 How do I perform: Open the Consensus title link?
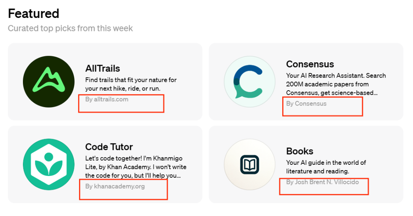tap(310, 64)
